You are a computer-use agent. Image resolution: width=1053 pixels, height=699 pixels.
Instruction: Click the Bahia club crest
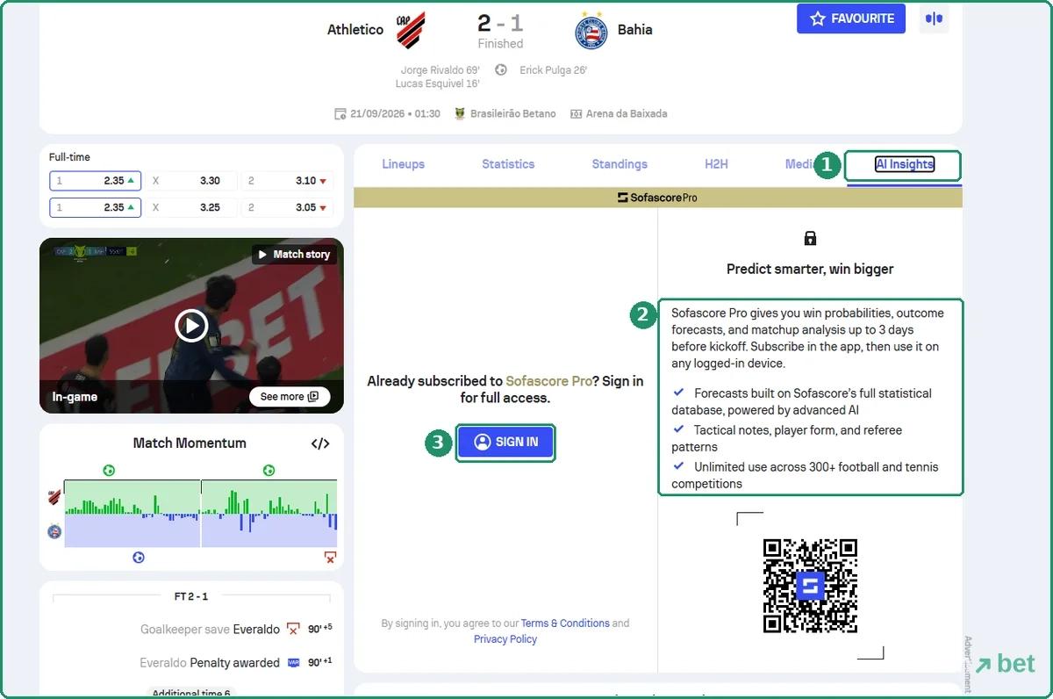pyautogui.click(x=591, y=30)
